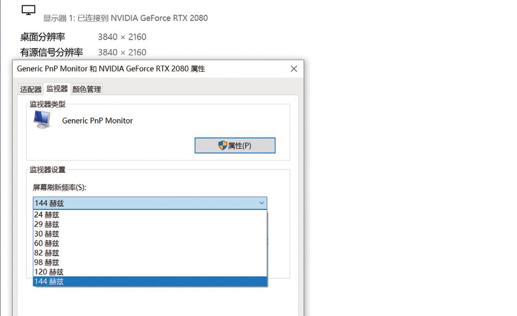Choose 24 赫兹 from the refresh list

(47, 215)
